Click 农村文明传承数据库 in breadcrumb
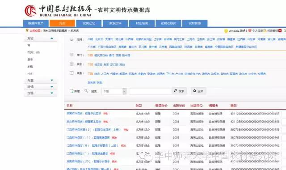Viewport: 286px width, 170px height. click(55, 31)
